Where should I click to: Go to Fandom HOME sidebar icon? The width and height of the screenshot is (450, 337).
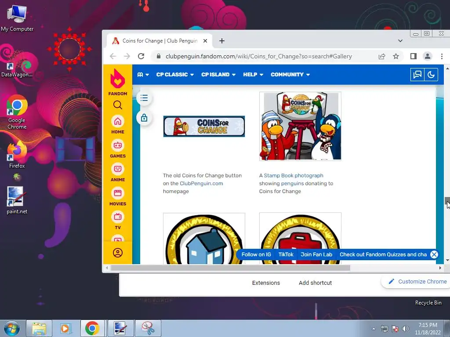[x=118, y=125]
